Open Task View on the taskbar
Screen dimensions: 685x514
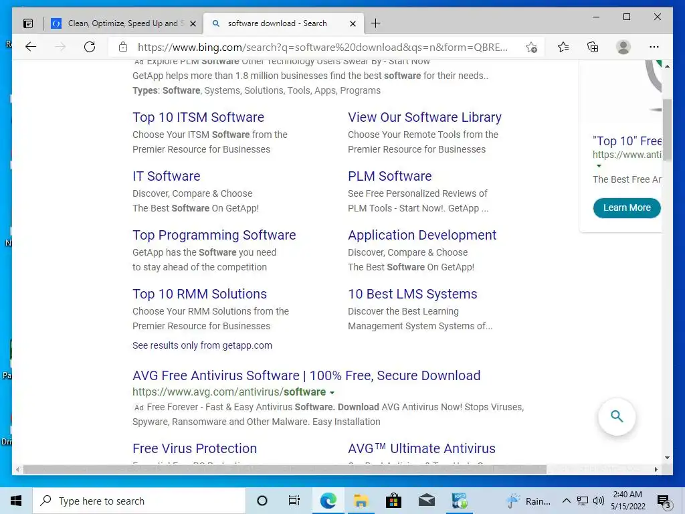point(294,501)
